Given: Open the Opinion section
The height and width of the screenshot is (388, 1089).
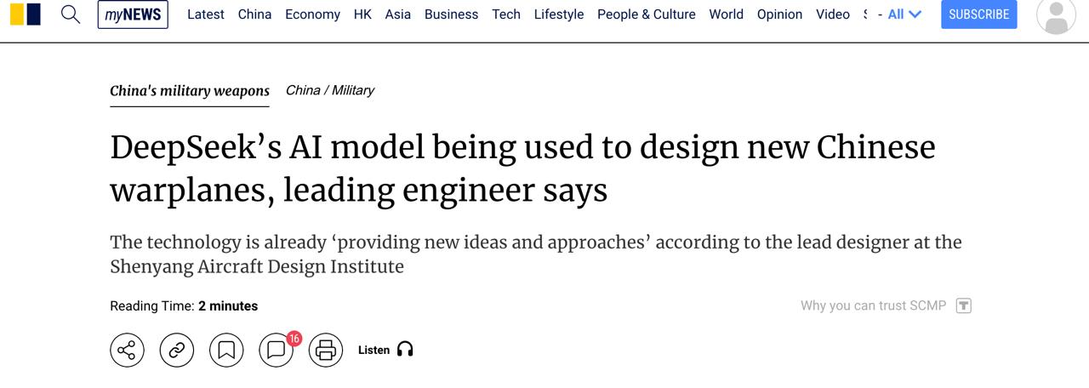Looking at the screenshot, I should pos(779,14).
